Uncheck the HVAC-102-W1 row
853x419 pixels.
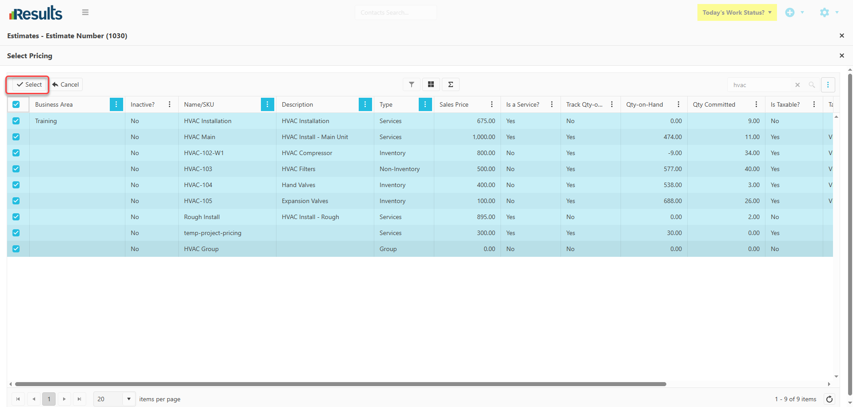pos(16,153)
